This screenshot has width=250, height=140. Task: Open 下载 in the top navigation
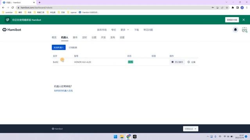tap(136, 30)
